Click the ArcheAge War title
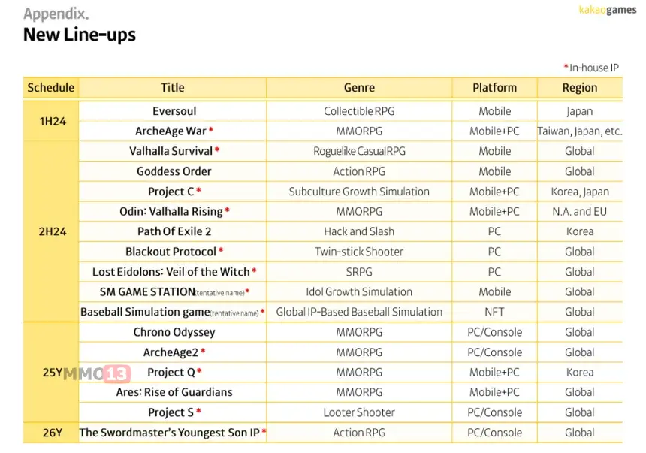This screenshot has height=453, width=646. [171, 131]
